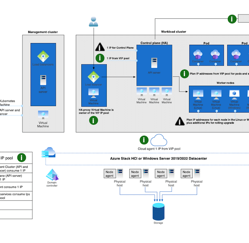
Task: Select the Virtual Machine icon in HA proxy box
Action: click(x=93, y=93)
